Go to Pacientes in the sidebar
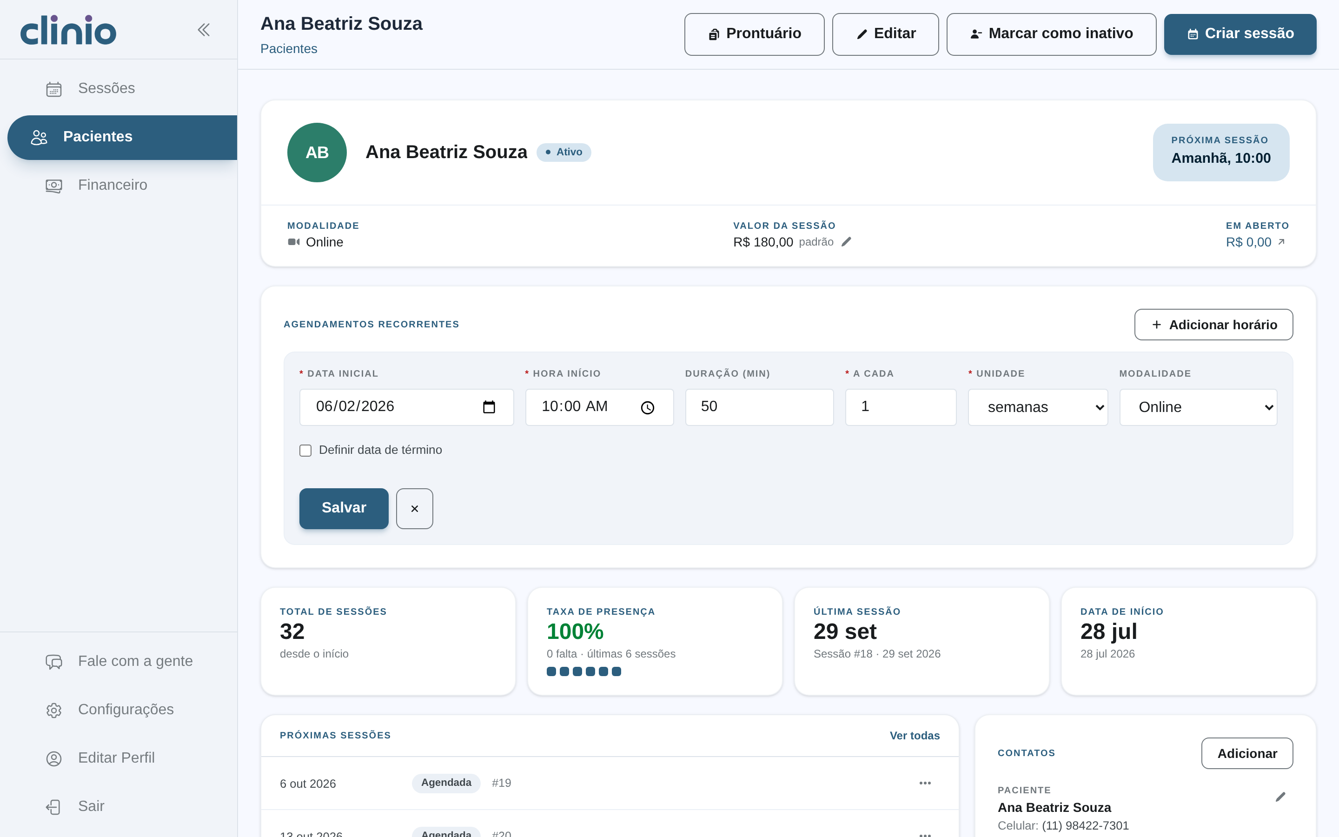1339x837 pixels. click(122, 137)
